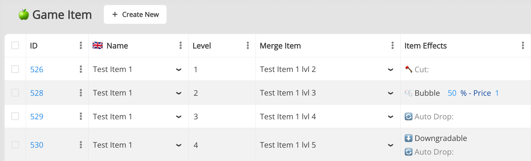Open the Merge Item column options menu
Screen dimensions: 531x161
pos(392,45)
